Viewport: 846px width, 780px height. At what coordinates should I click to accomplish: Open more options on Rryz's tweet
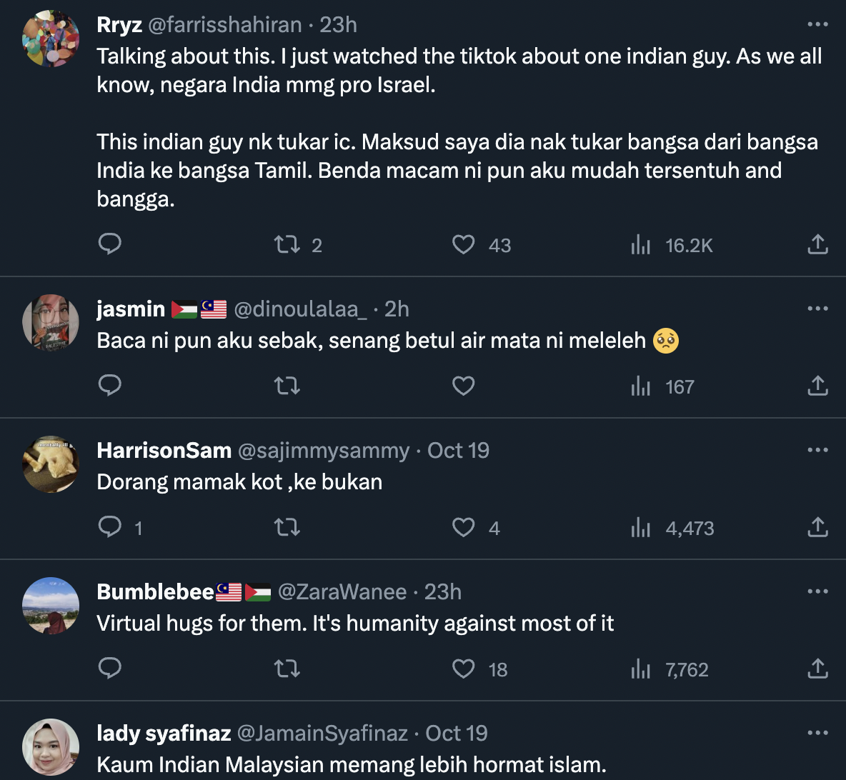(x=817, y=24)
